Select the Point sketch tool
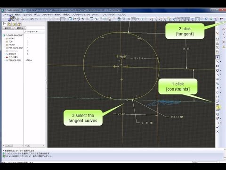The image size is (226, 170). pyautogui.click(x=218, y=88)
